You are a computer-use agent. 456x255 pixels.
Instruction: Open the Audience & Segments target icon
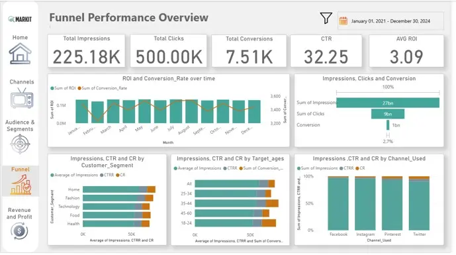20,144
